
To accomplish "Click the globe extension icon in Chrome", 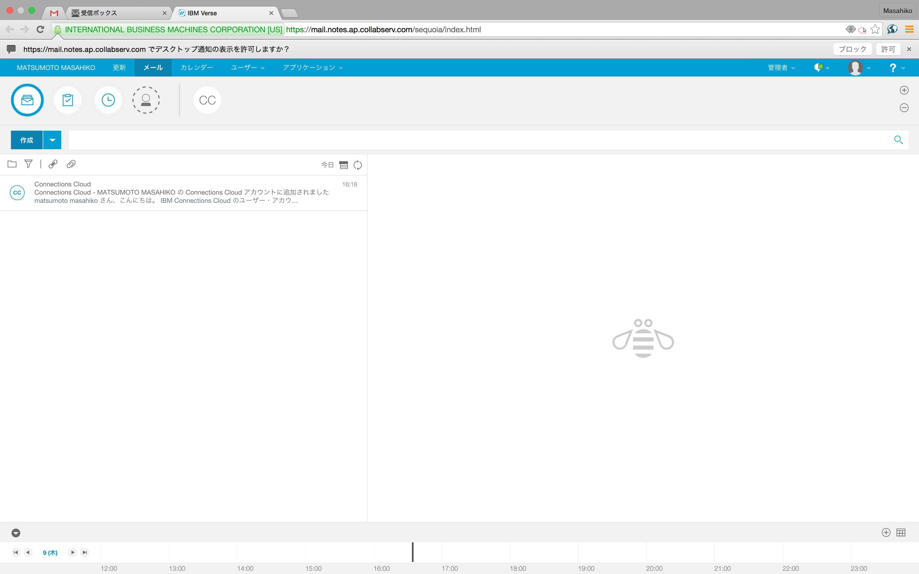I will (x=892, y=29).
